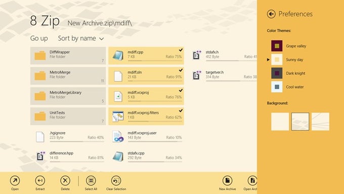Click the difference.hpp header file icon
The height and width of the screenshot is (194, 344).
(41, 156)
